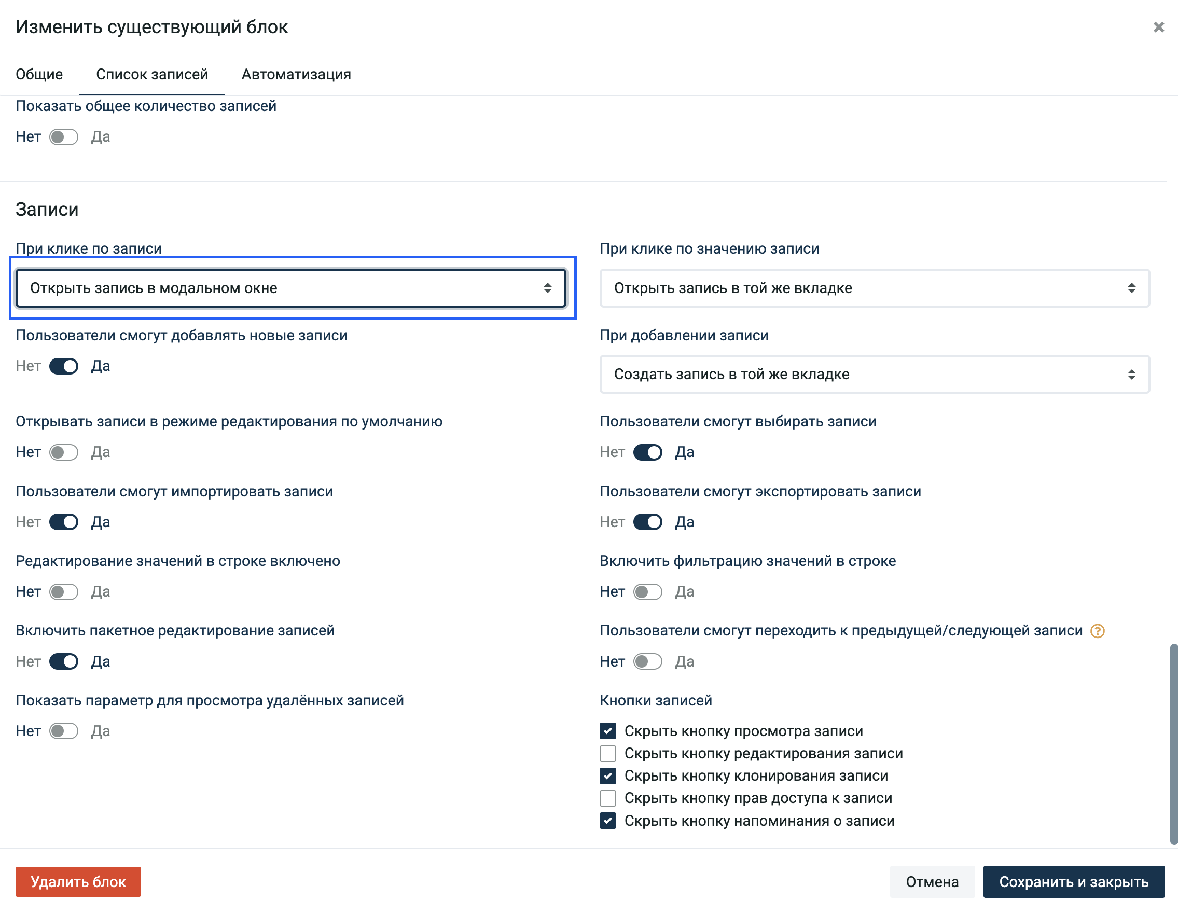Close the dialog with the X icon
This screenshot has height=914, width=1178.
pyautogui.click(x=1158, y=27)
